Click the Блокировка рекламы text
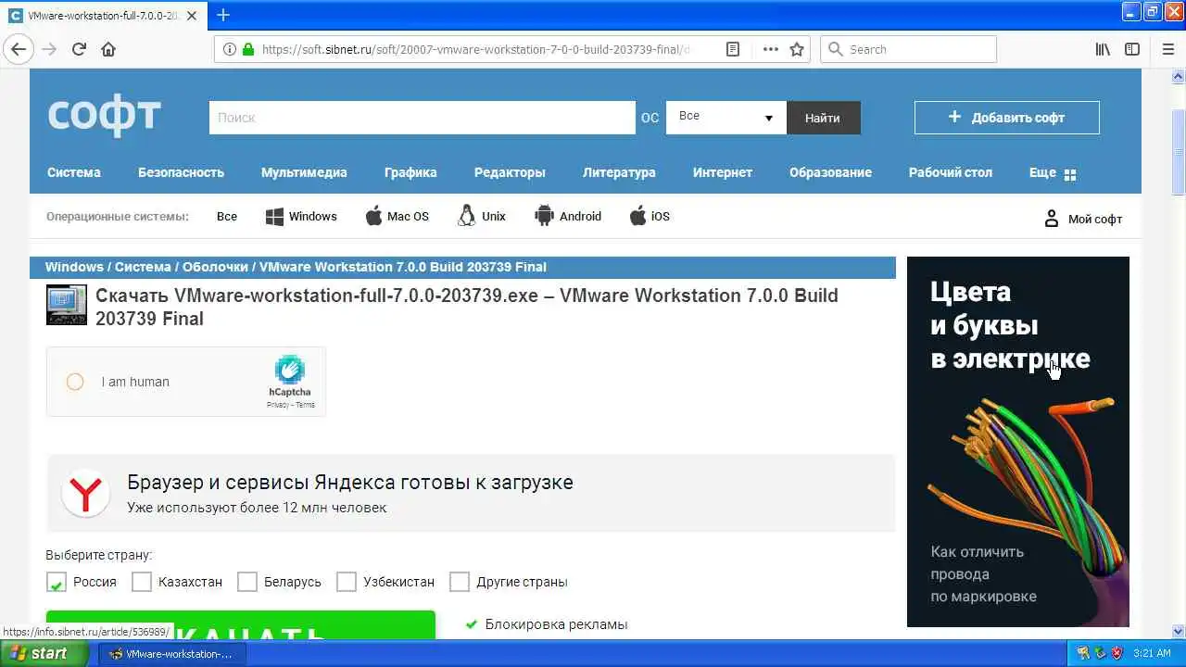 [x=556, y=624]
